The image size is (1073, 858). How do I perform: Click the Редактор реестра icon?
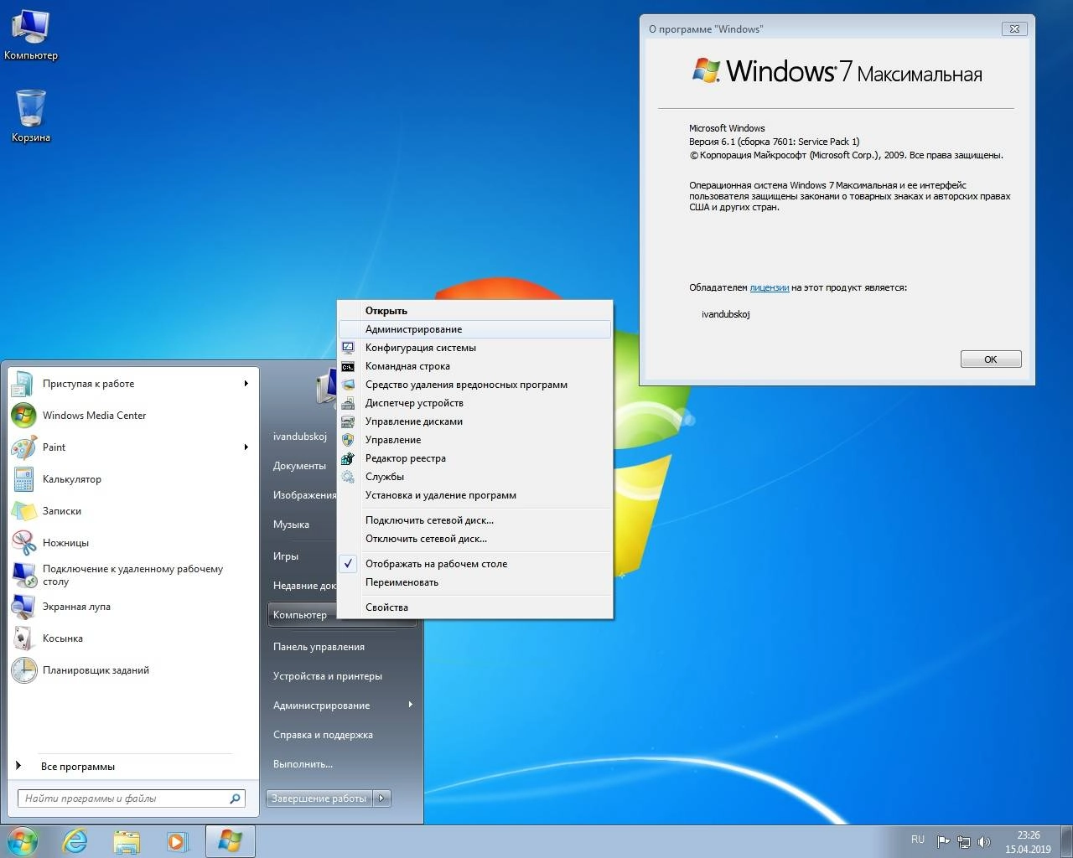pos(348,458)
